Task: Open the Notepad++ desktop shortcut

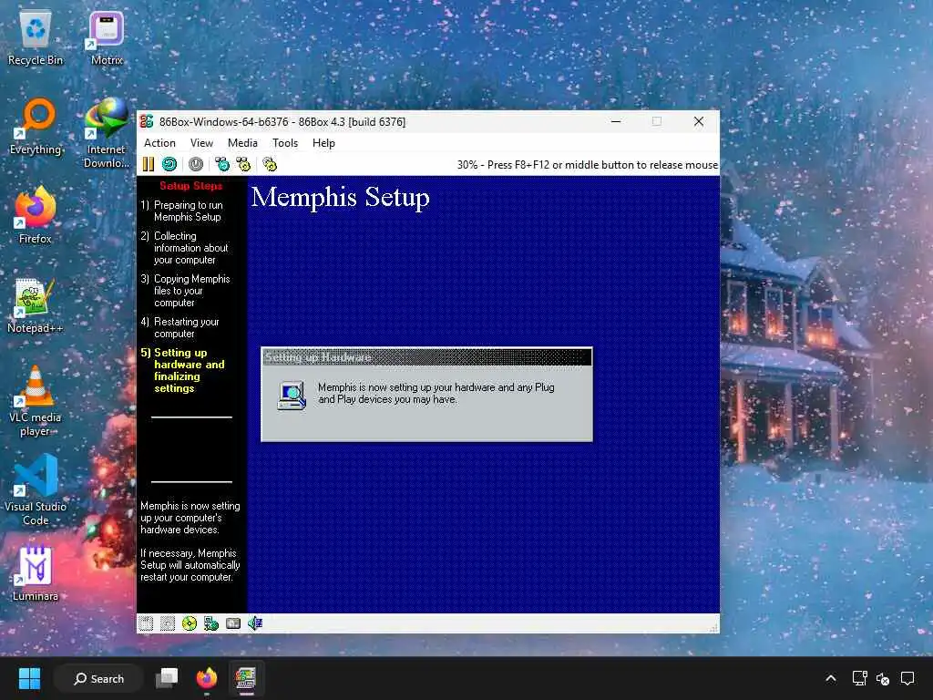Action: click(x=36, y=304)
